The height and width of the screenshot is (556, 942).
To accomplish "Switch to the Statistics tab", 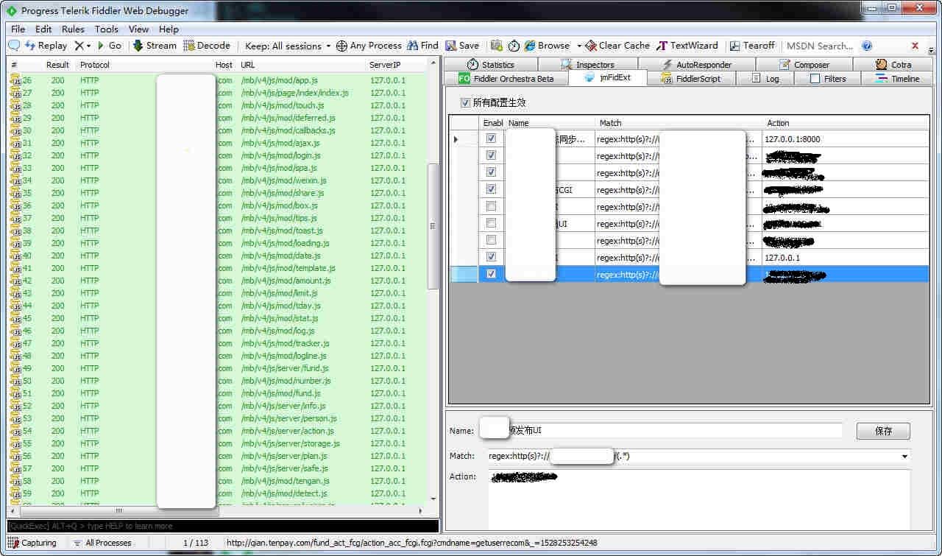I will [491, 65].
